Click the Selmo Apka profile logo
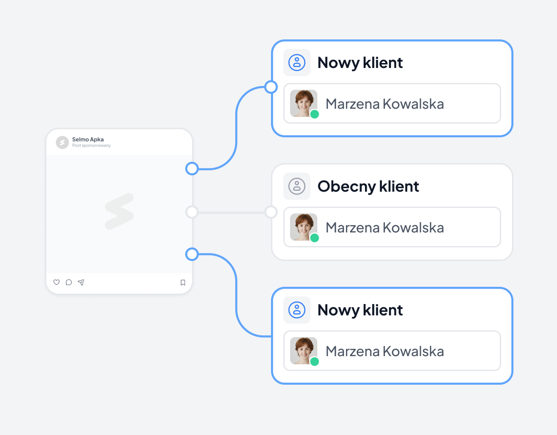Viewport: 557px width, 435px height. point(62,142)
